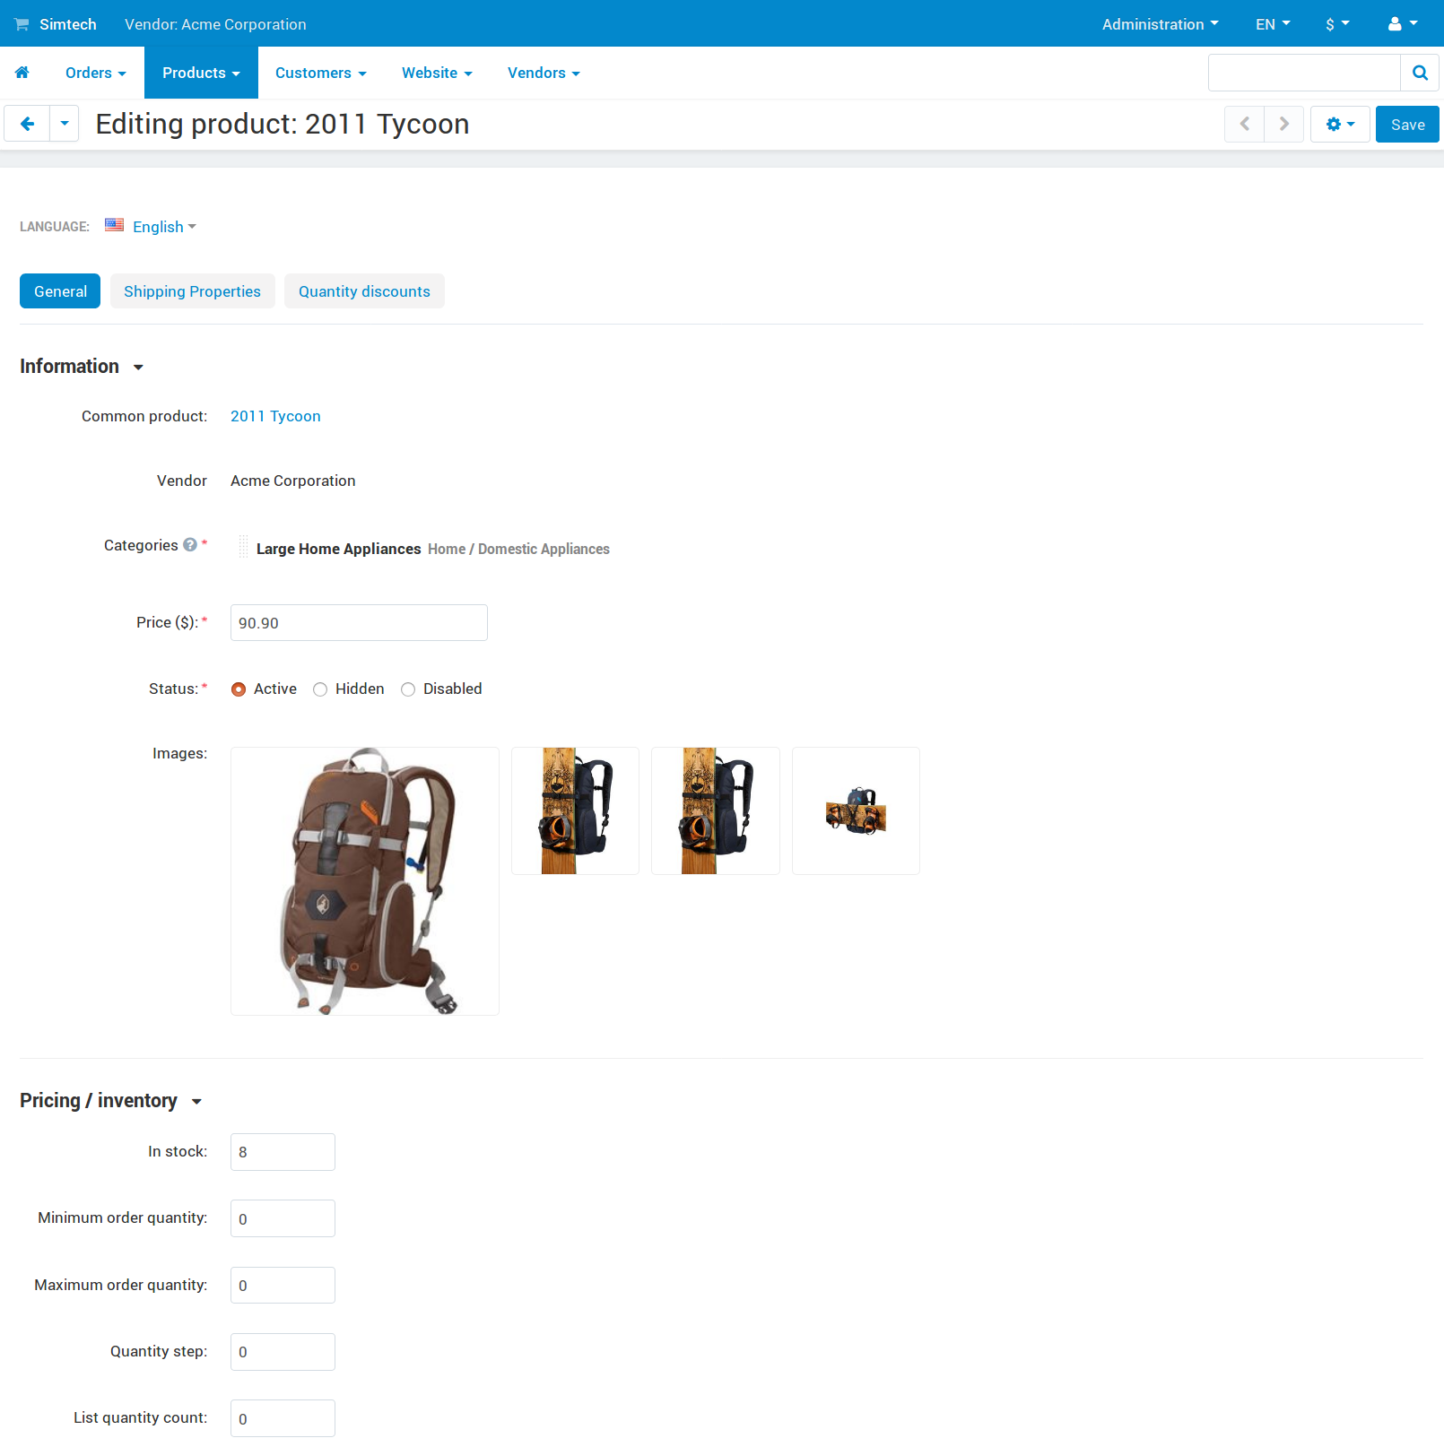This screenshot has height=1447, width=1444.
Task: Go to next product with right chevron
Action: pos(1284,124)
